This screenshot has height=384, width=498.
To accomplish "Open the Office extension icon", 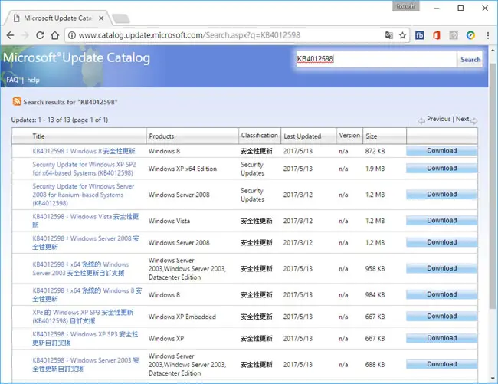I will coord(437,35).
